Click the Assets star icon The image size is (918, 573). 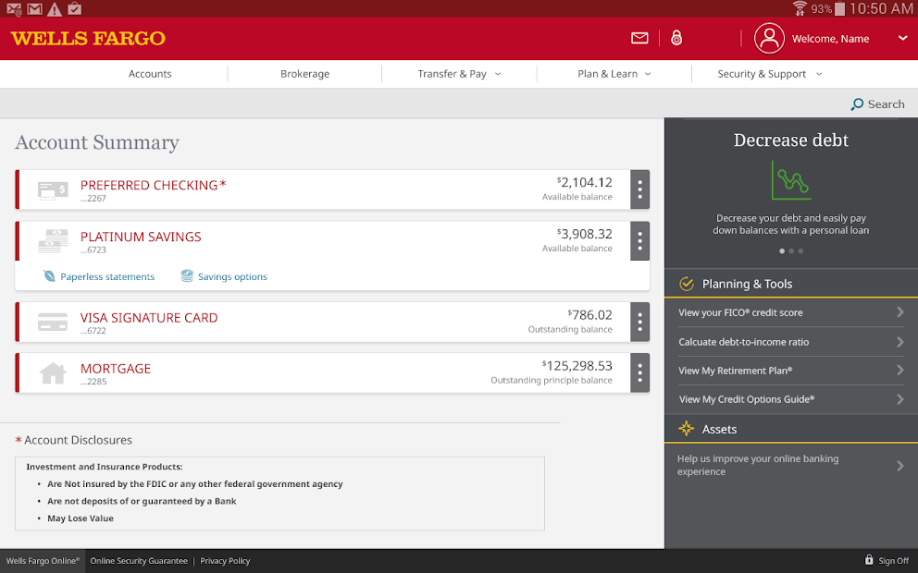tap(686, 429)
